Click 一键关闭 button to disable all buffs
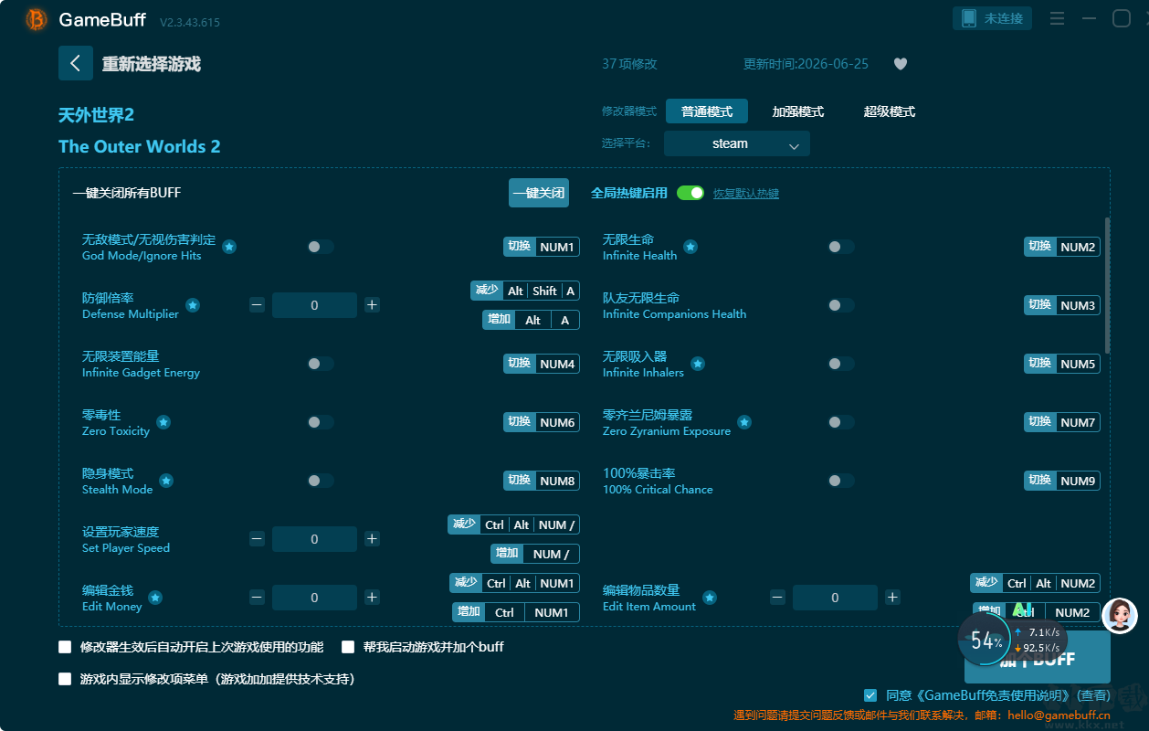The height and width of the screenshot is (731, 1149). (x=539, y=193)
